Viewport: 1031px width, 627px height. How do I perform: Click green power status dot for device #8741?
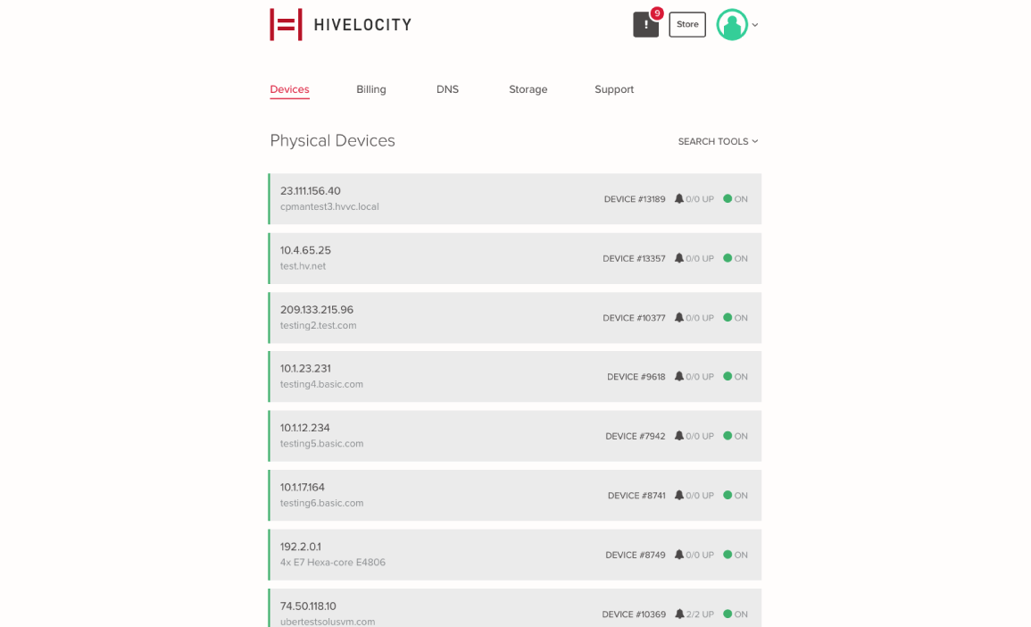(728, 495)
